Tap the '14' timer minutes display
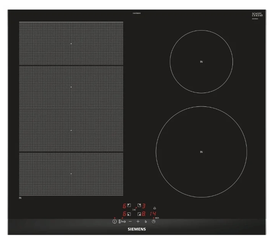 click(x=153, y=214)
